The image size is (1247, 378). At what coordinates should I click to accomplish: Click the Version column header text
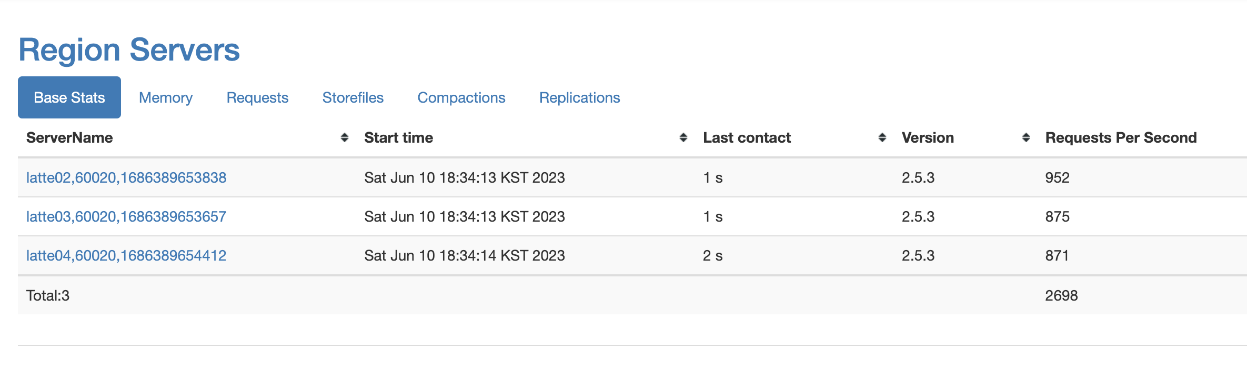click(927, 137)
